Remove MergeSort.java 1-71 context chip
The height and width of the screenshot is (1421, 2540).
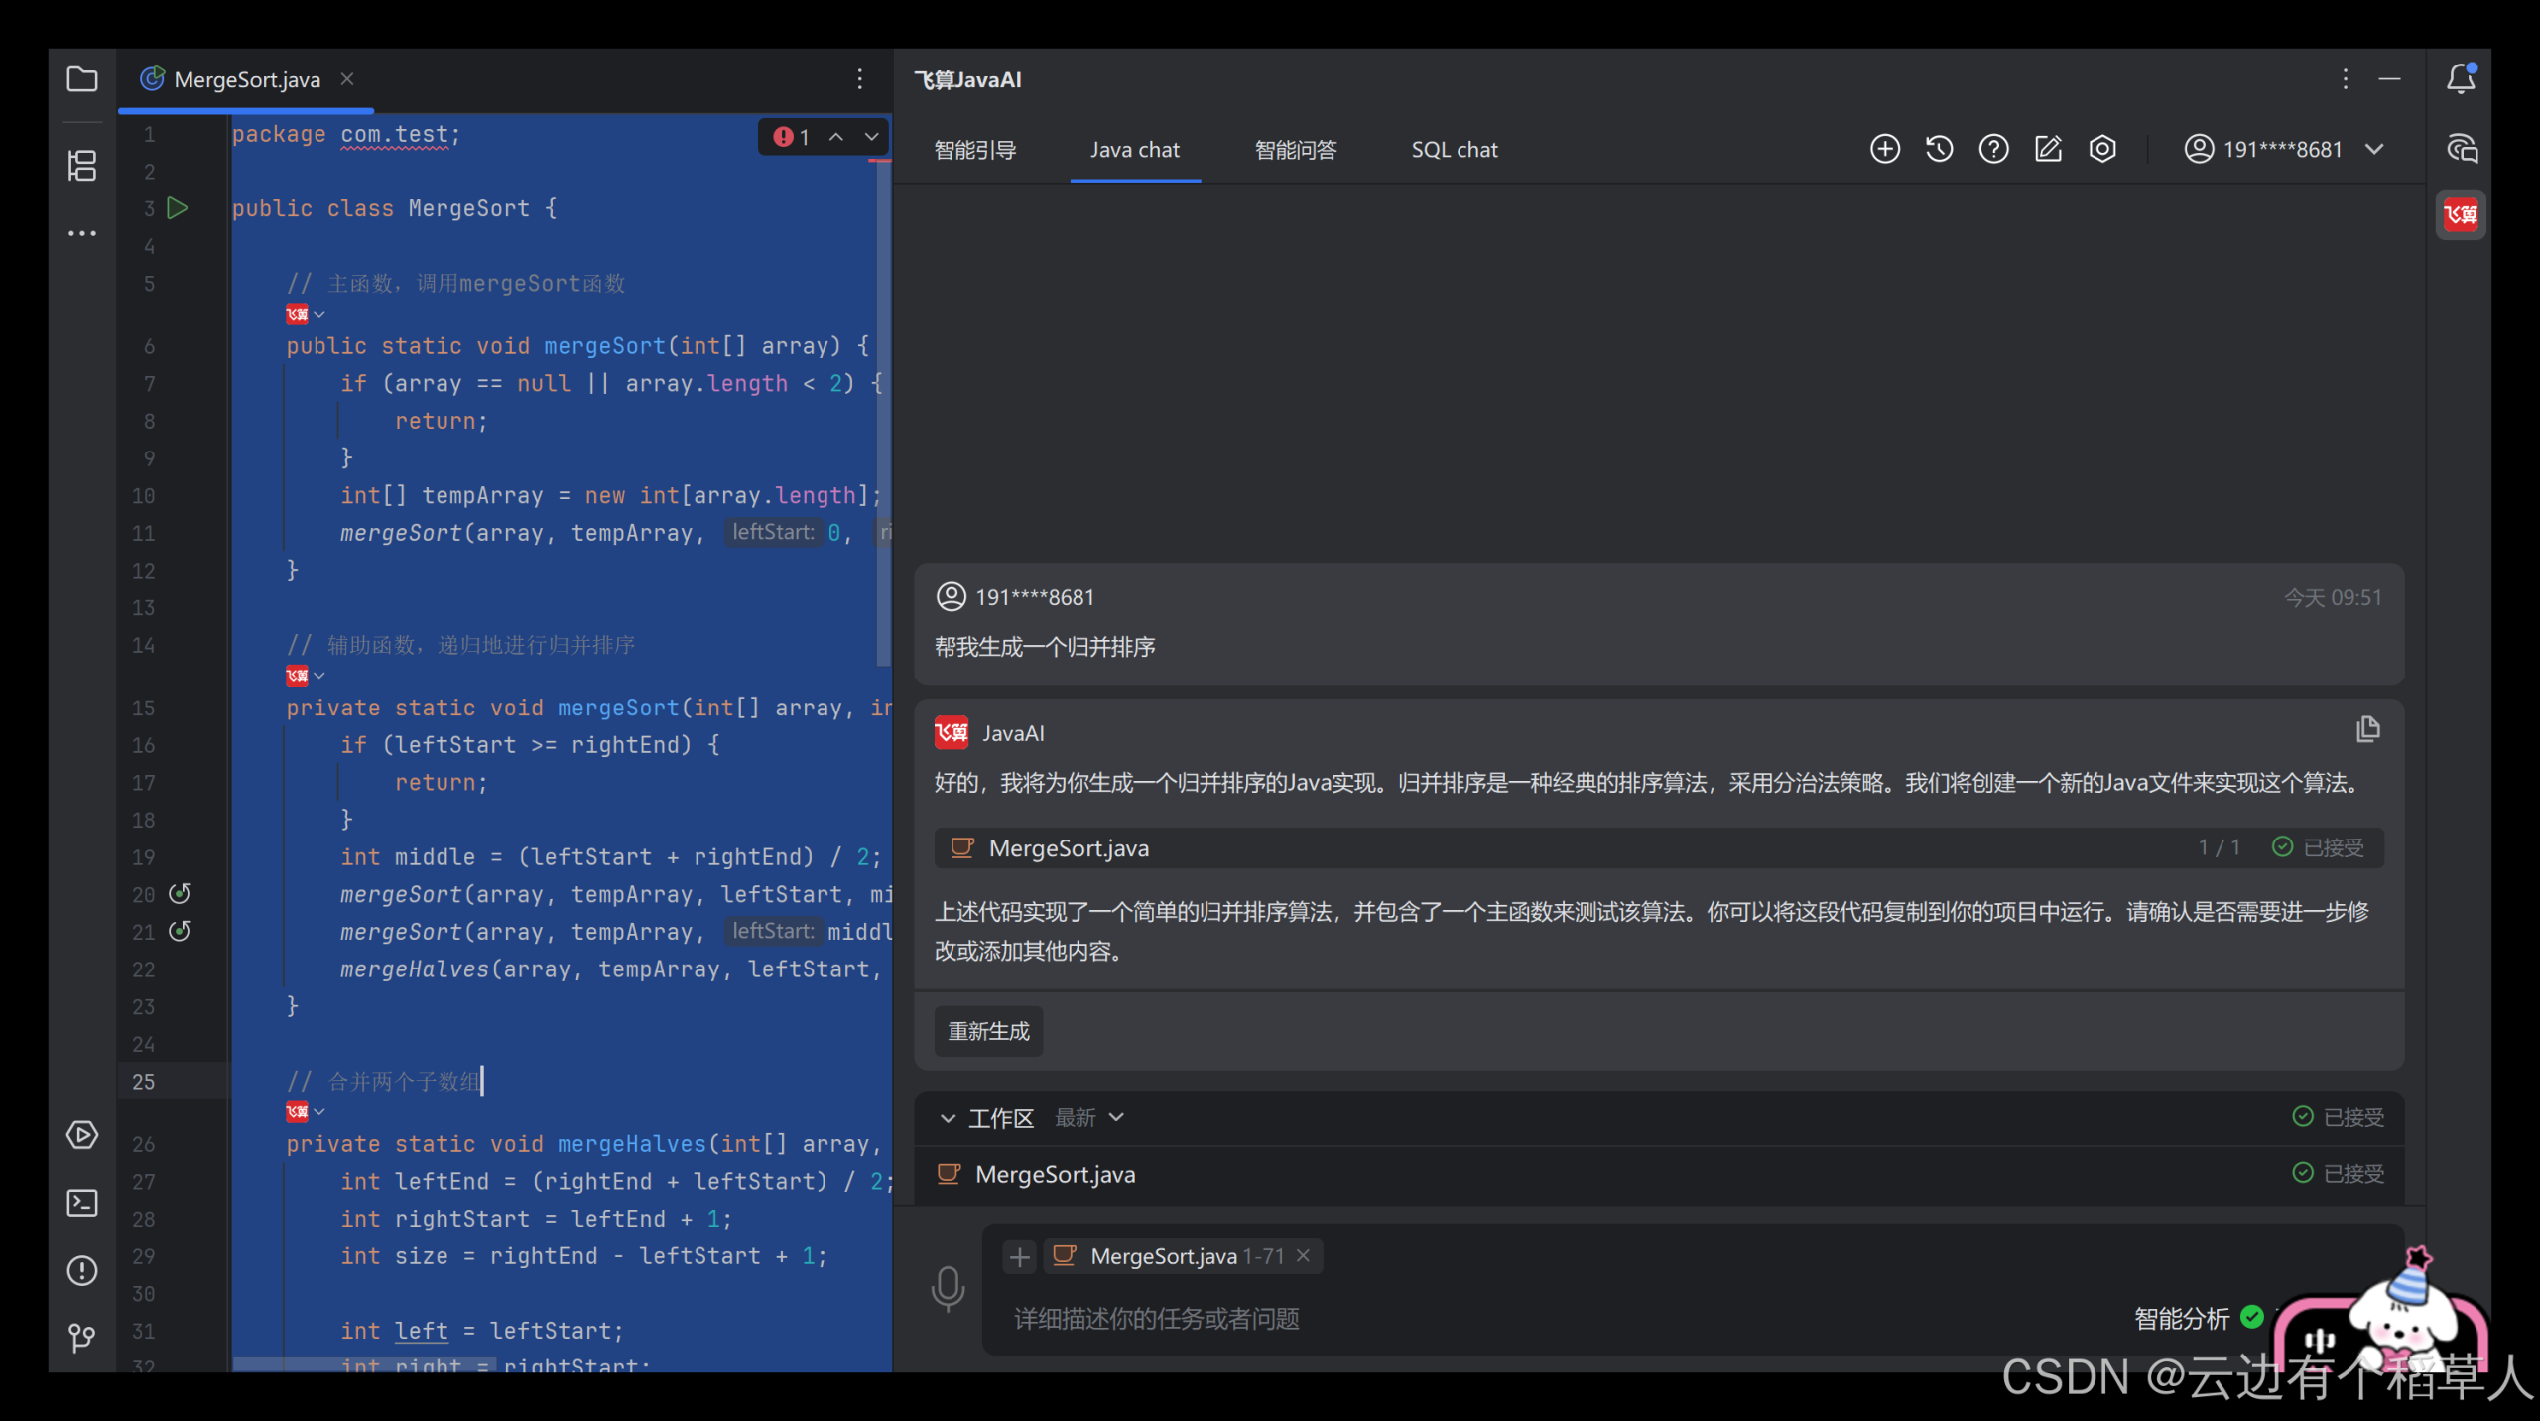point(1303,1256)
